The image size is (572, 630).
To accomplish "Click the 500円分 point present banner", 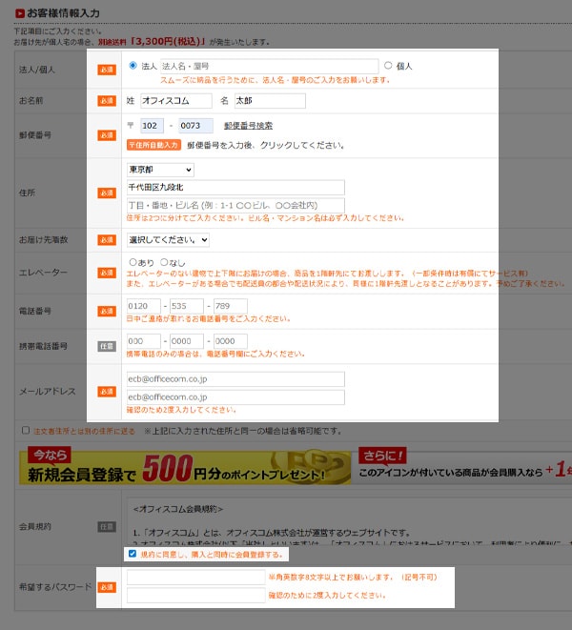I will point(185,466).
